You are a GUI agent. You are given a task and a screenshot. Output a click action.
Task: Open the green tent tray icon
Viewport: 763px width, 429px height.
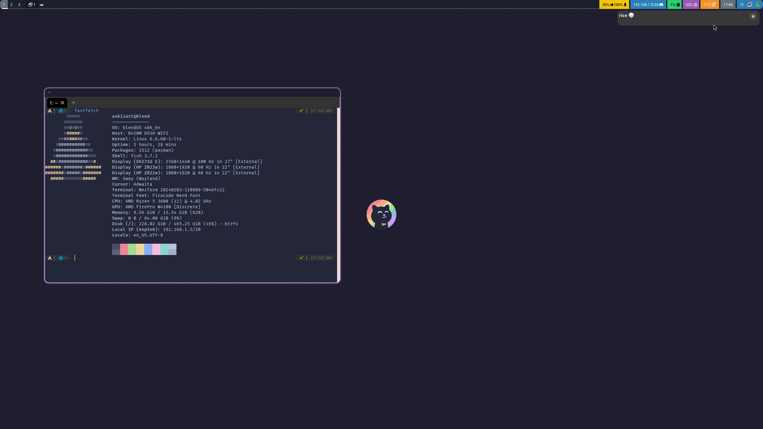coord(758,4)
